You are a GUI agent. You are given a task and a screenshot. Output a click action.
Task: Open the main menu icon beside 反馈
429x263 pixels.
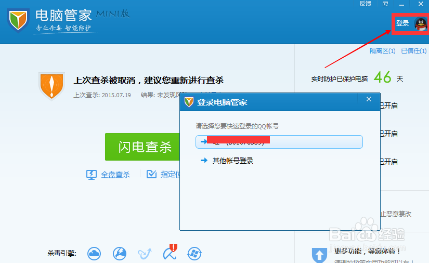(385, 4)
